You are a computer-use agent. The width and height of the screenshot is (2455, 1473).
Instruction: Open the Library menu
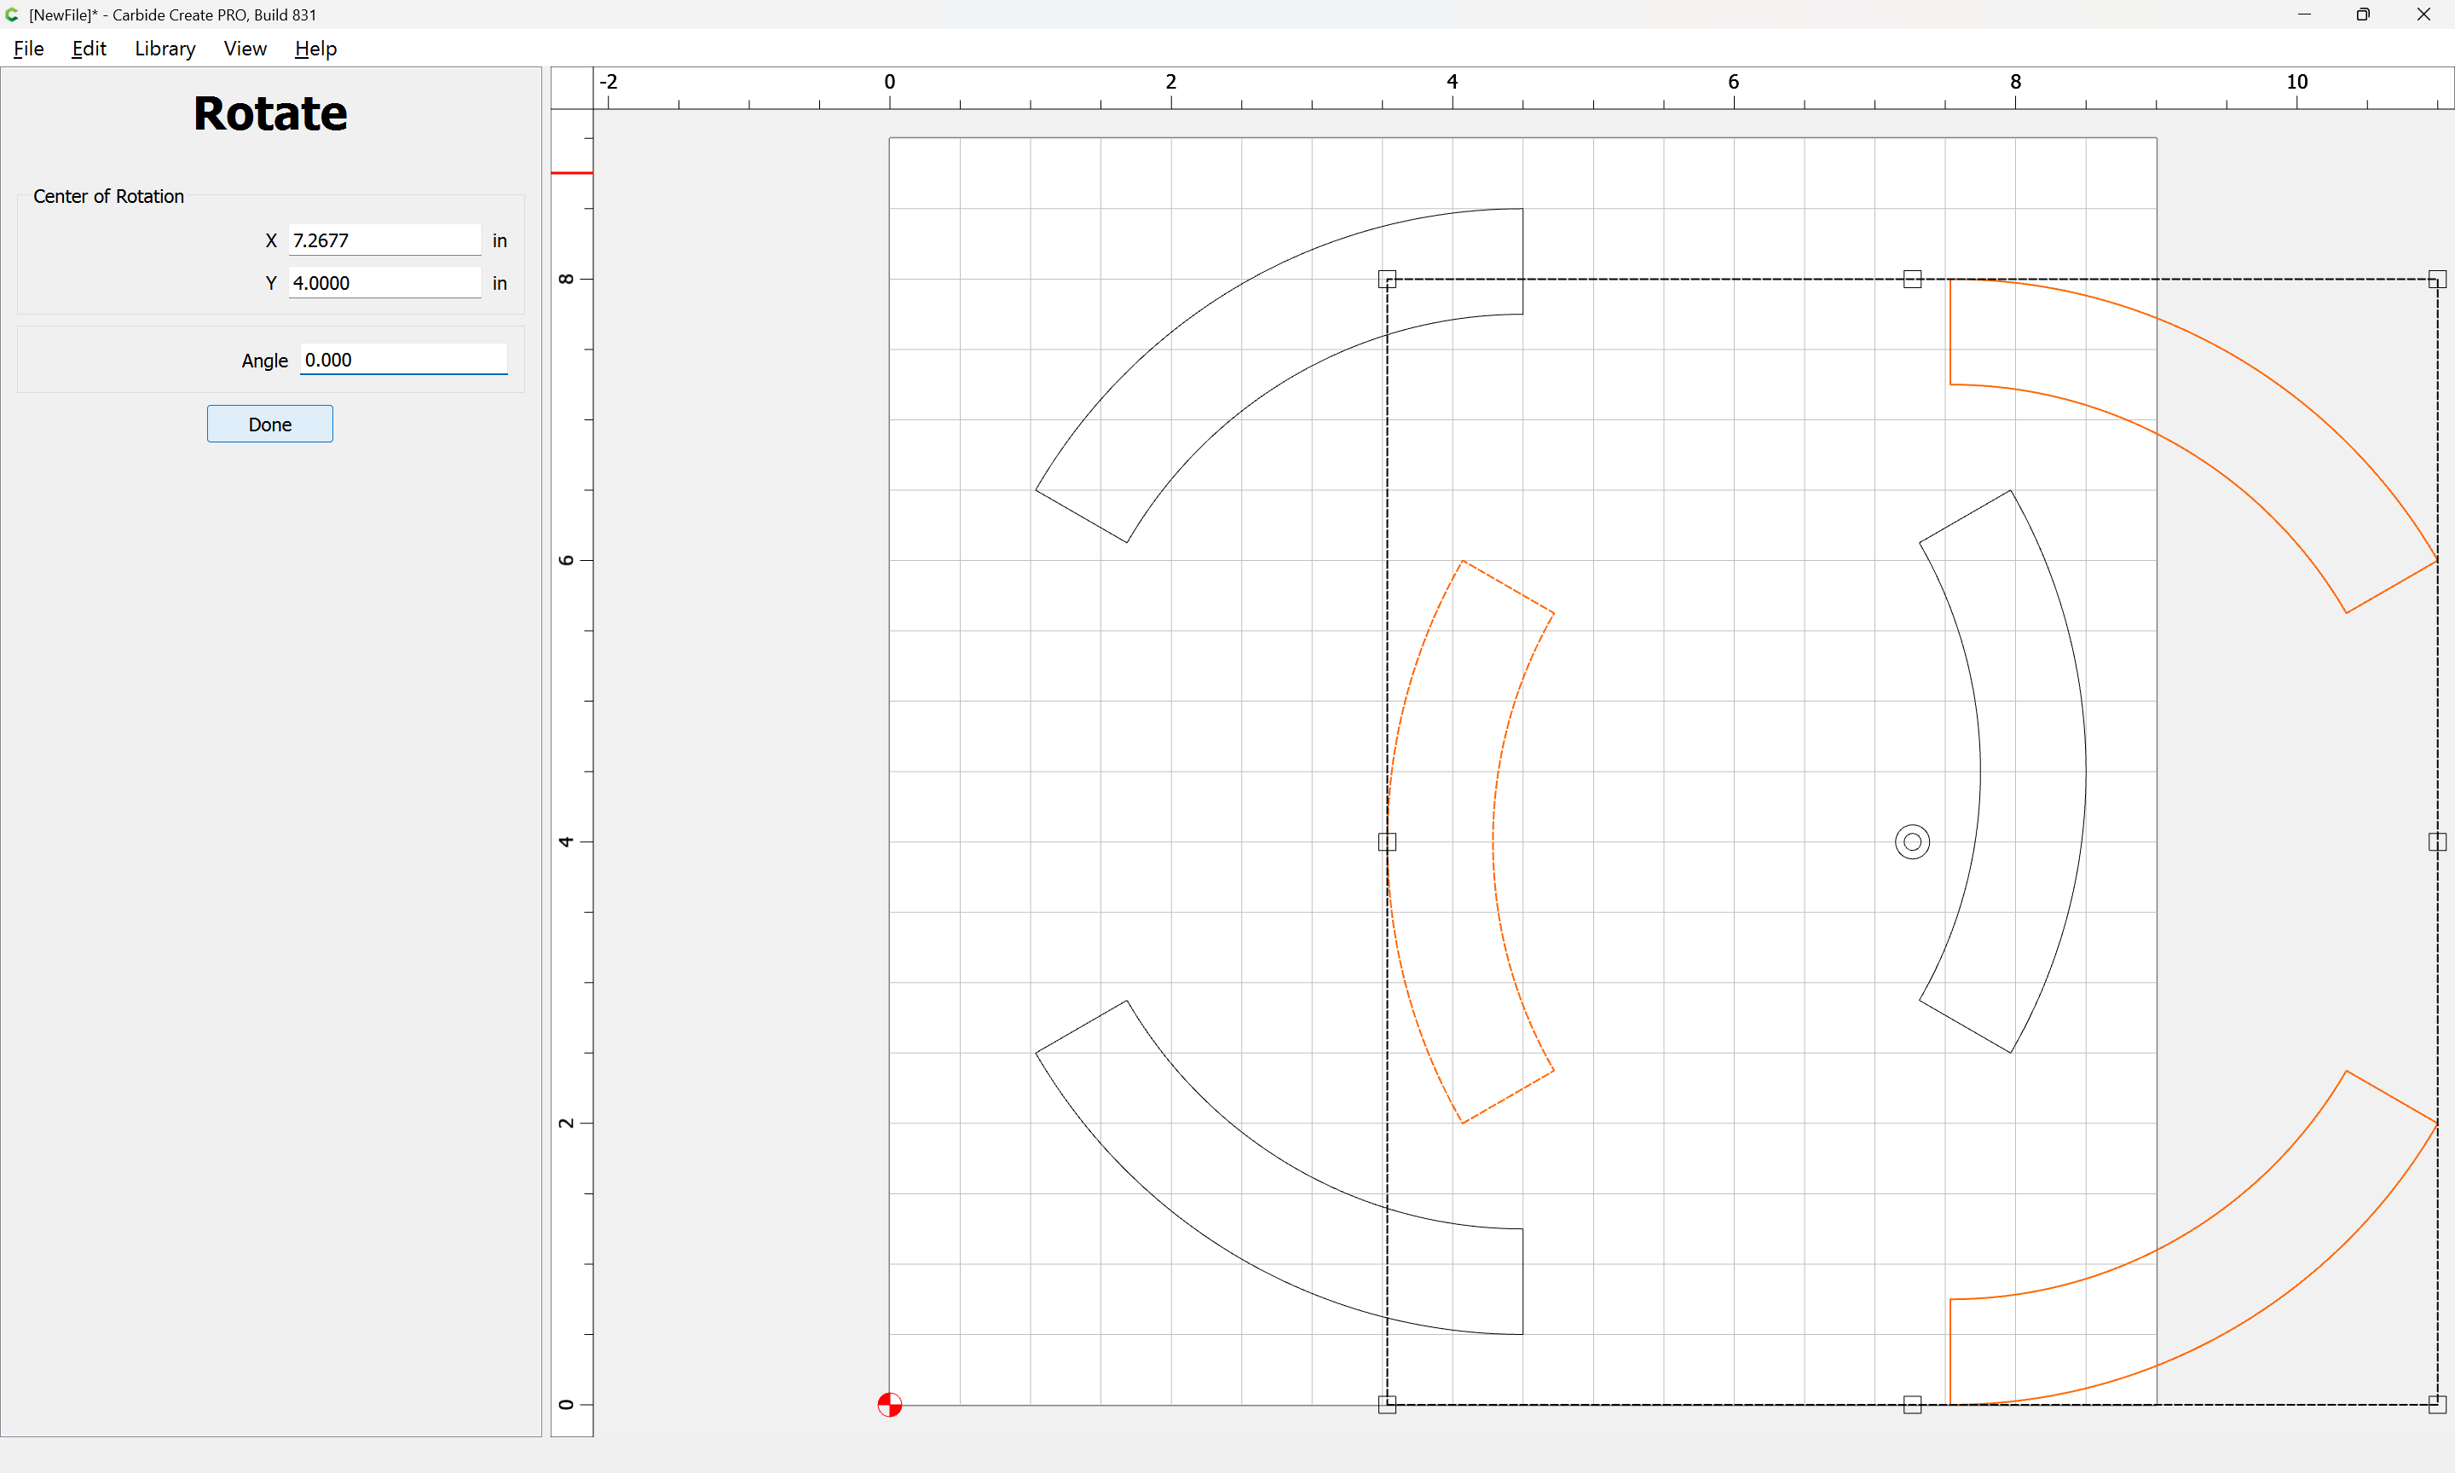(x=165, y=49)
